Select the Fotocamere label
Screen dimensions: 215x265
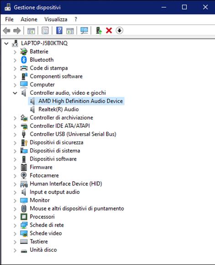pyautogui.click(x=44, y=175)
